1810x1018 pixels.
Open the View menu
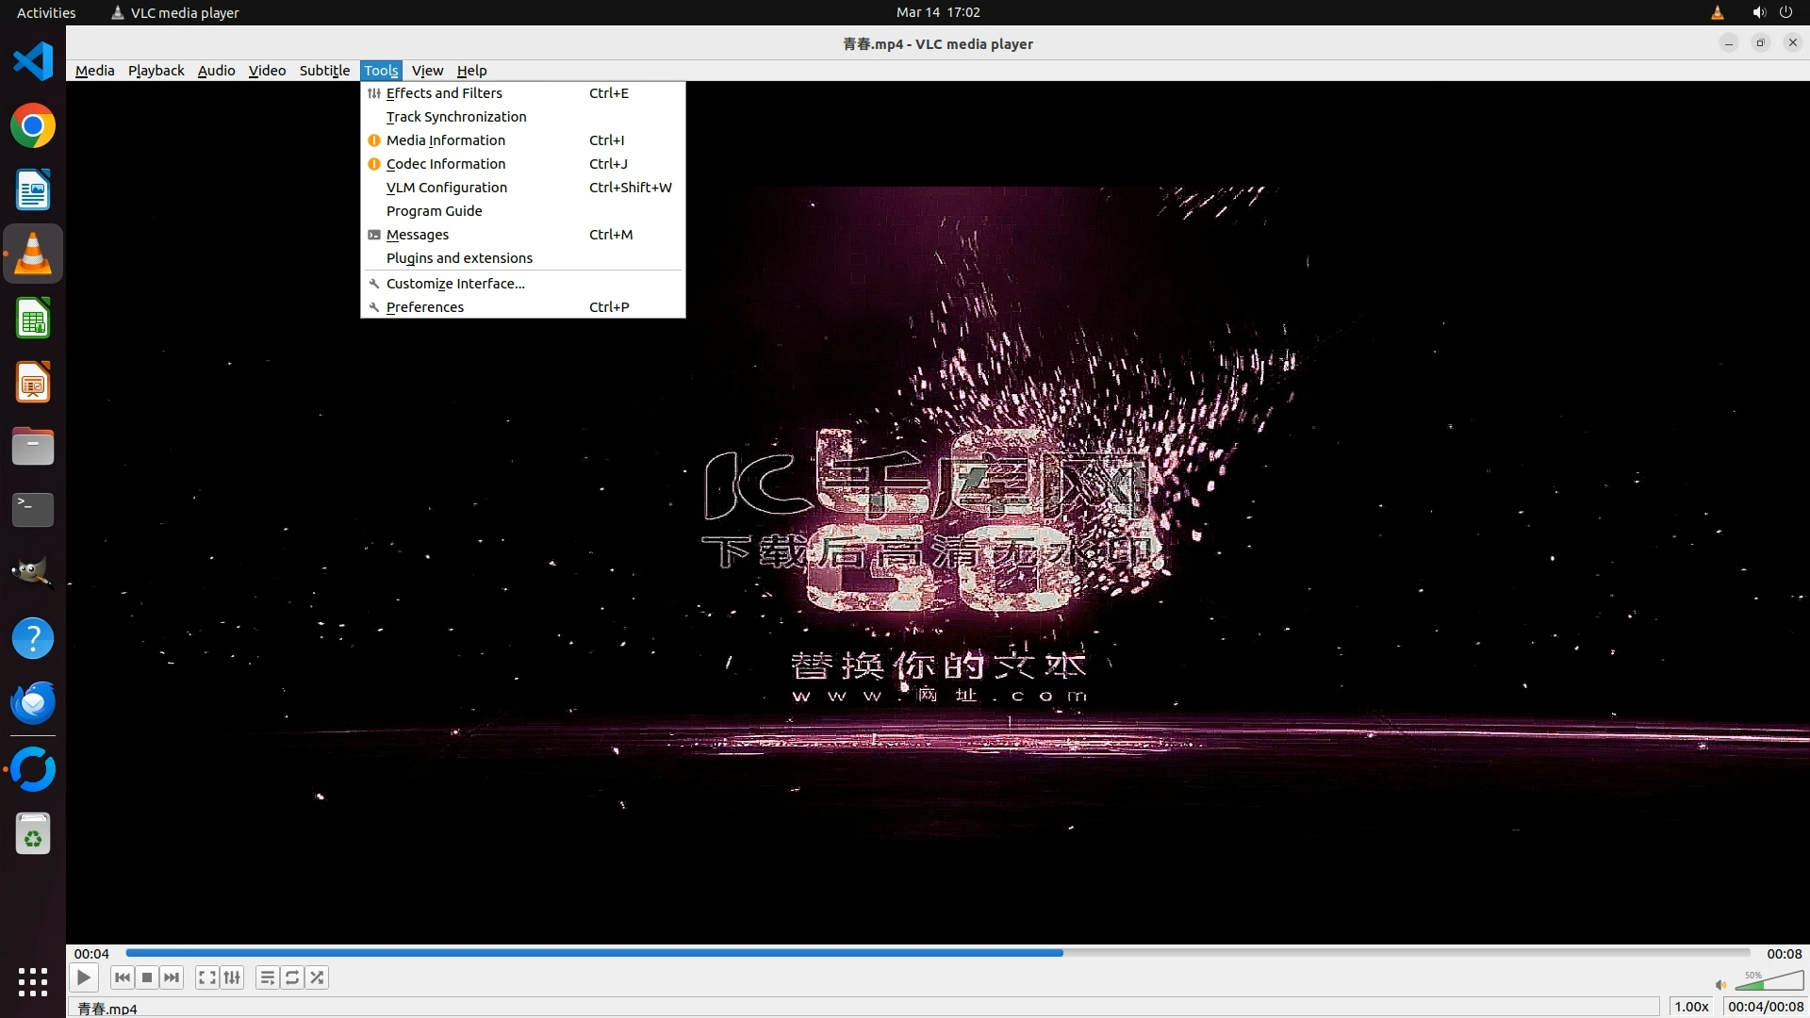pos(427,71)
